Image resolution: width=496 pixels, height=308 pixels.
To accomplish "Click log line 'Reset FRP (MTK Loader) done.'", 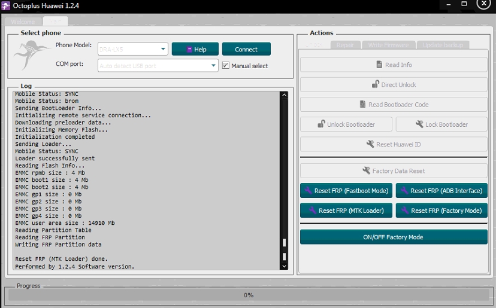I will tap(61, 259).
